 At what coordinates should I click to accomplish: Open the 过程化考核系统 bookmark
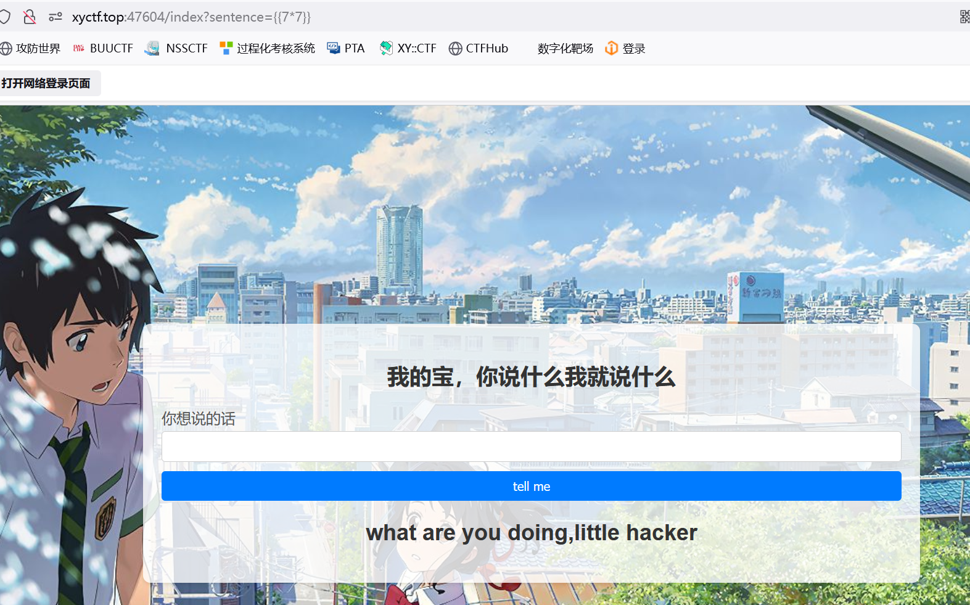(x=268, y=48)
